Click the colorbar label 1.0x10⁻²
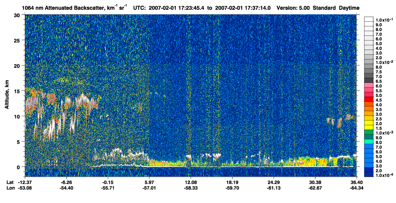 (x=384, y=62)
